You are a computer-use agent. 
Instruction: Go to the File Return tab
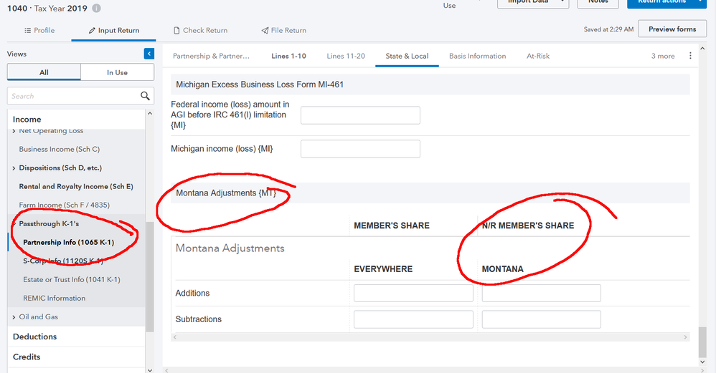coord(283,30)
